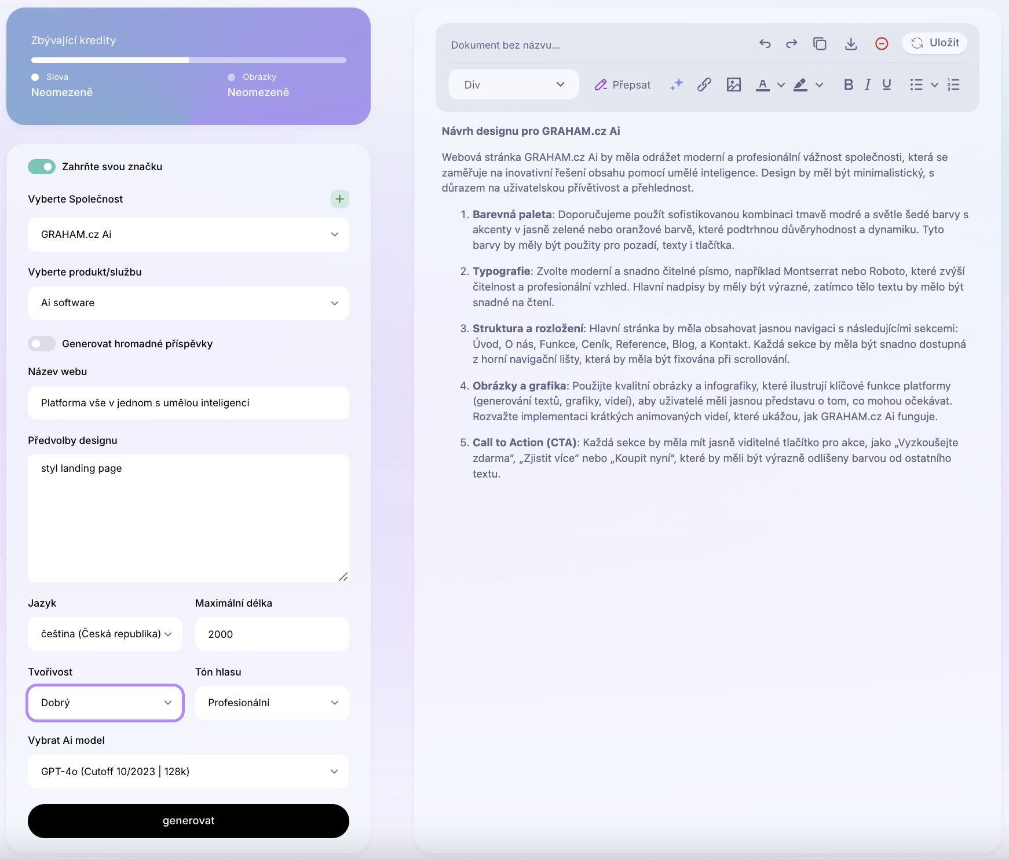Screen dimensions: 1009x859
Task: Open the Div block format dropdown
Action: [514, 85]
